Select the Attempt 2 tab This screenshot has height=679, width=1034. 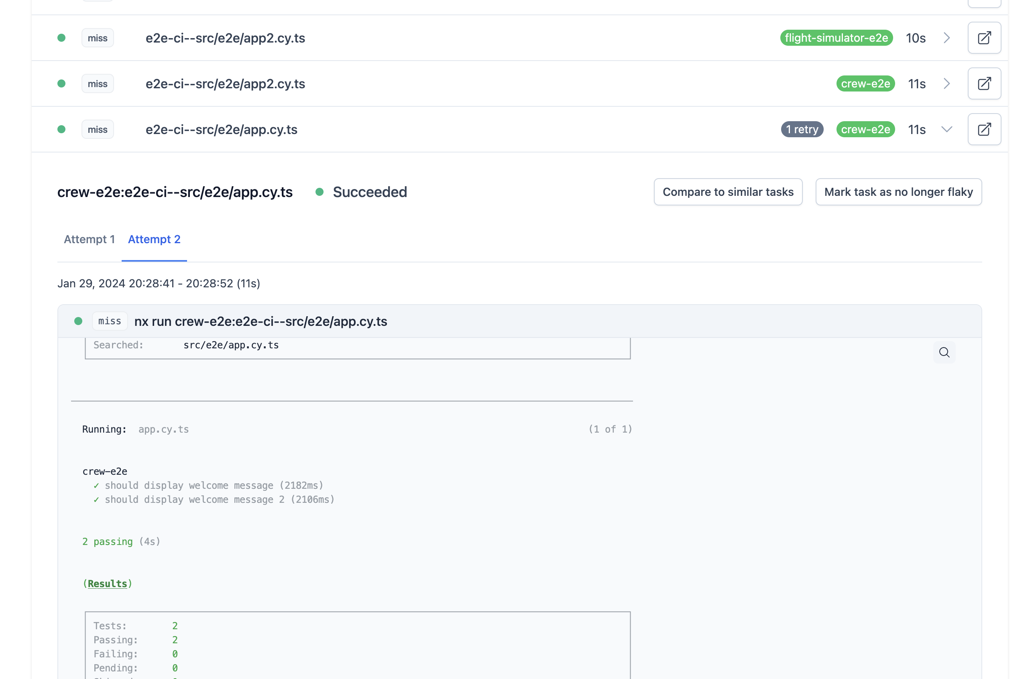[x=154, y=240]
